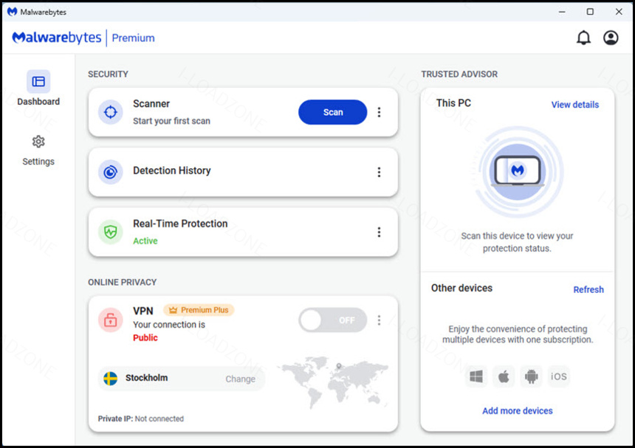Screen dimensions: 635x448
Task: Click the Detection History icon
Action: pos(110,172)
